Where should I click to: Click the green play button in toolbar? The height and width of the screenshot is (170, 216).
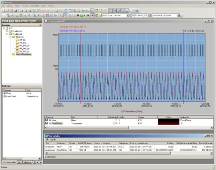point(82,15)
